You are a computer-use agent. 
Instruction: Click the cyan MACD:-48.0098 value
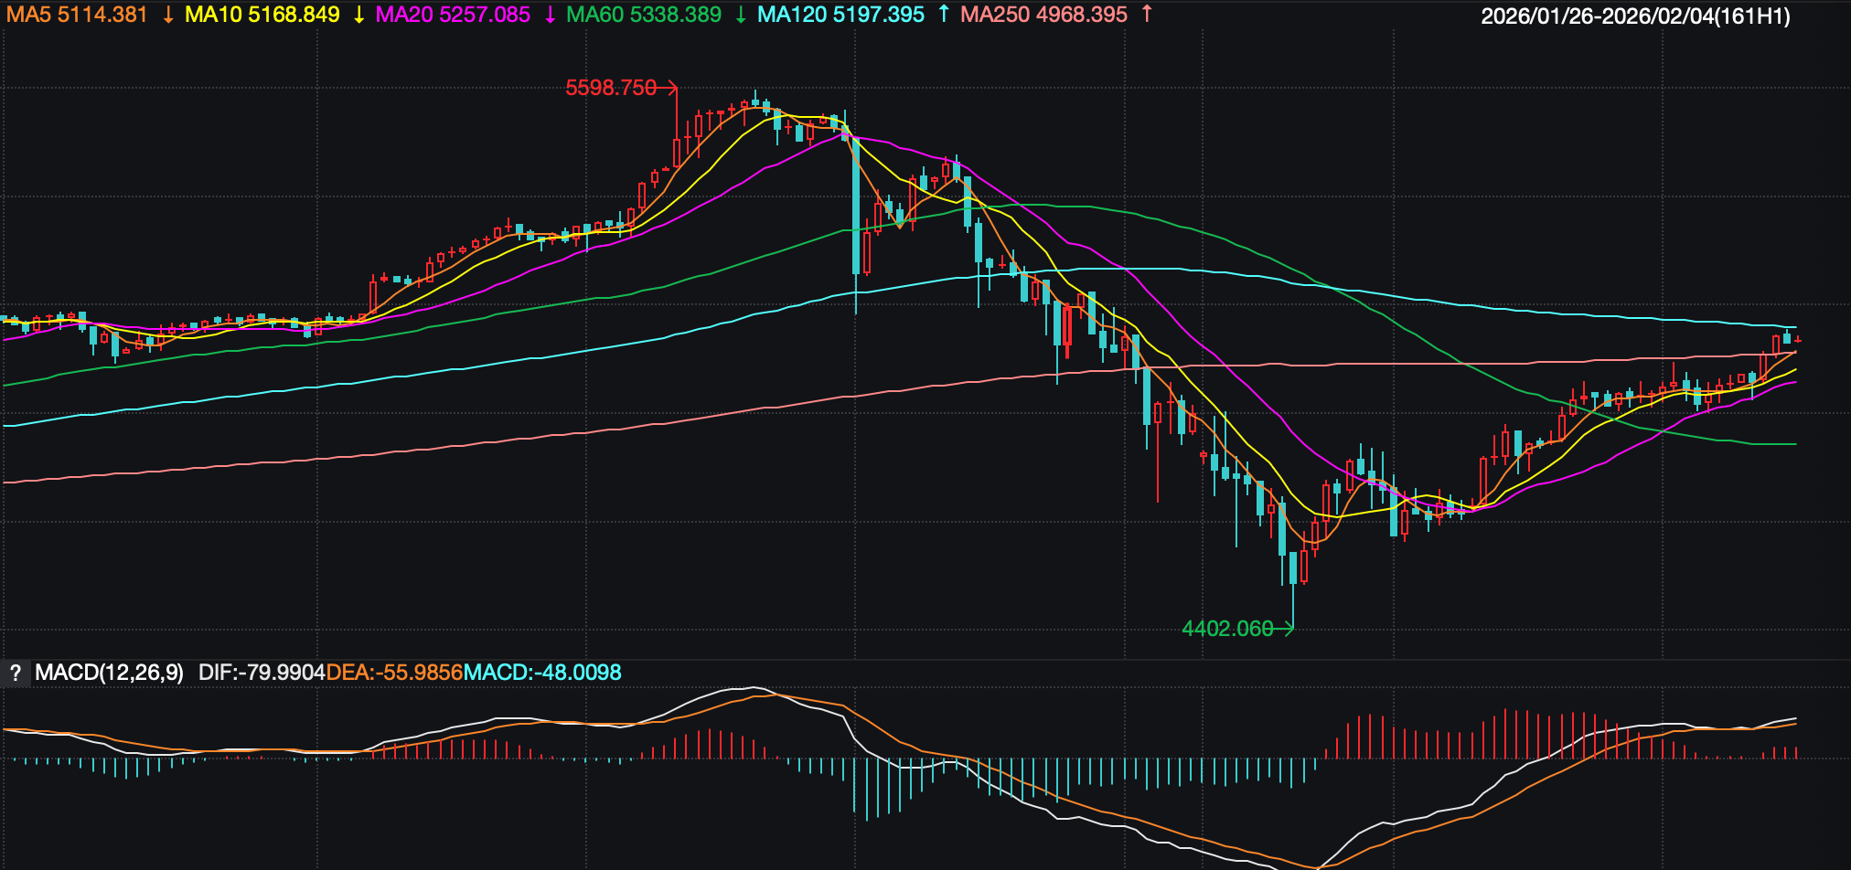(542, 674)
